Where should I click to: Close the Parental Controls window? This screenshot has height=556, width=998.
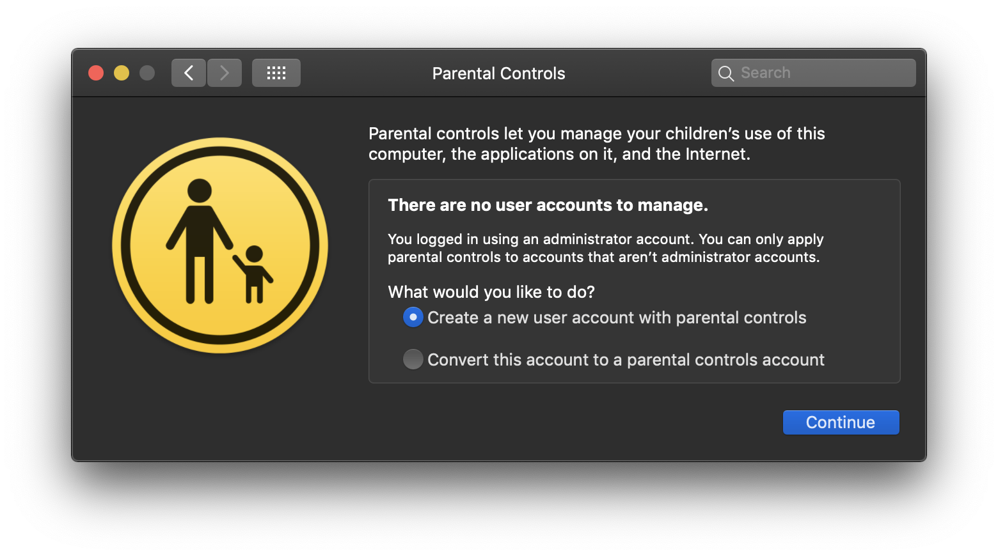tap(96, 73)
